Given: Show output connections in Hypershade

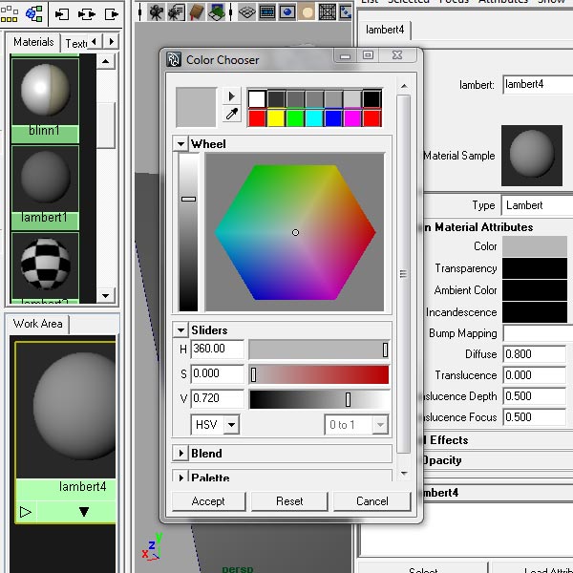Looking at the screenshot, I should pos(112,14).
